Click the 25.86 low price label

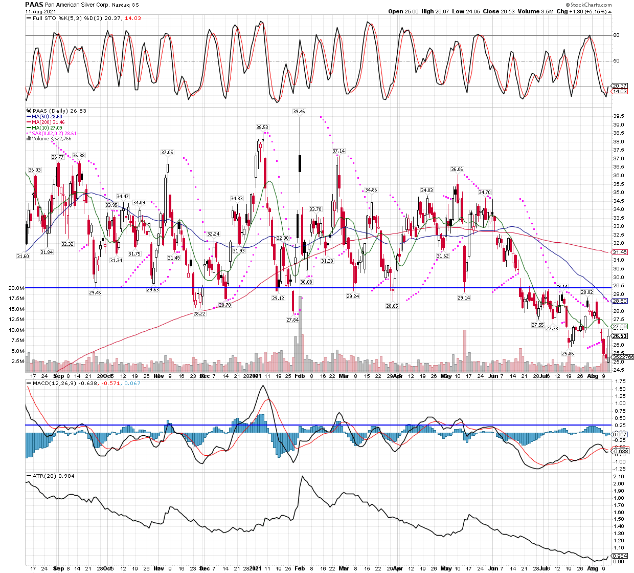coord(568,354)
